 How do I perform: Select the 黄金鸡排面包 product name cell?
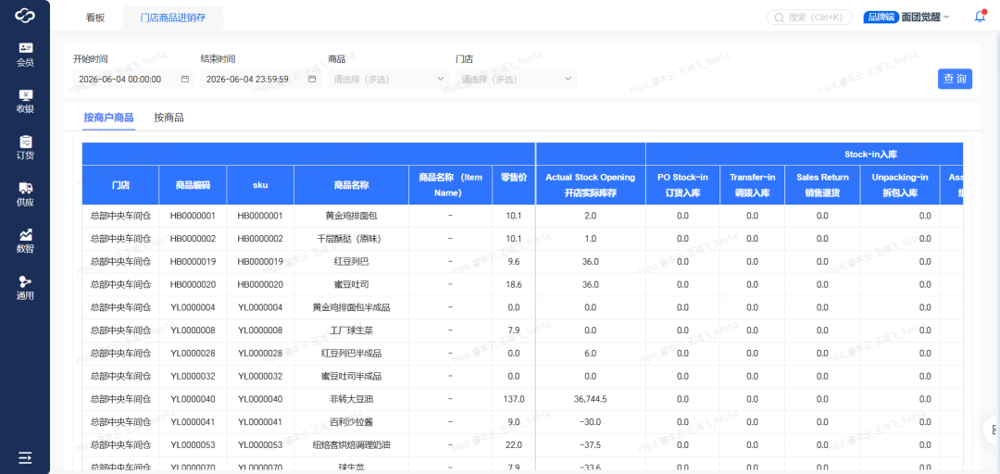(352, 216)
